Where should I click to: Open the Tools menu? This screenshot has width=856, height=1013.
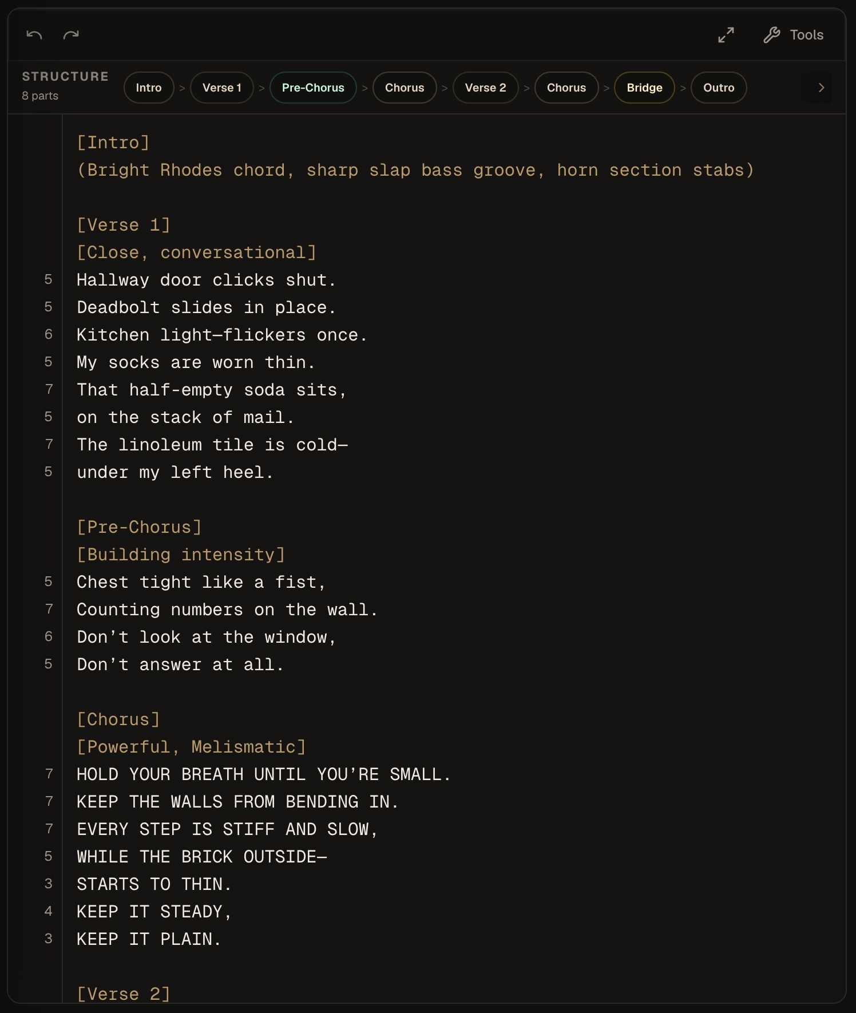pyautogui.click(x=794, y=35)
